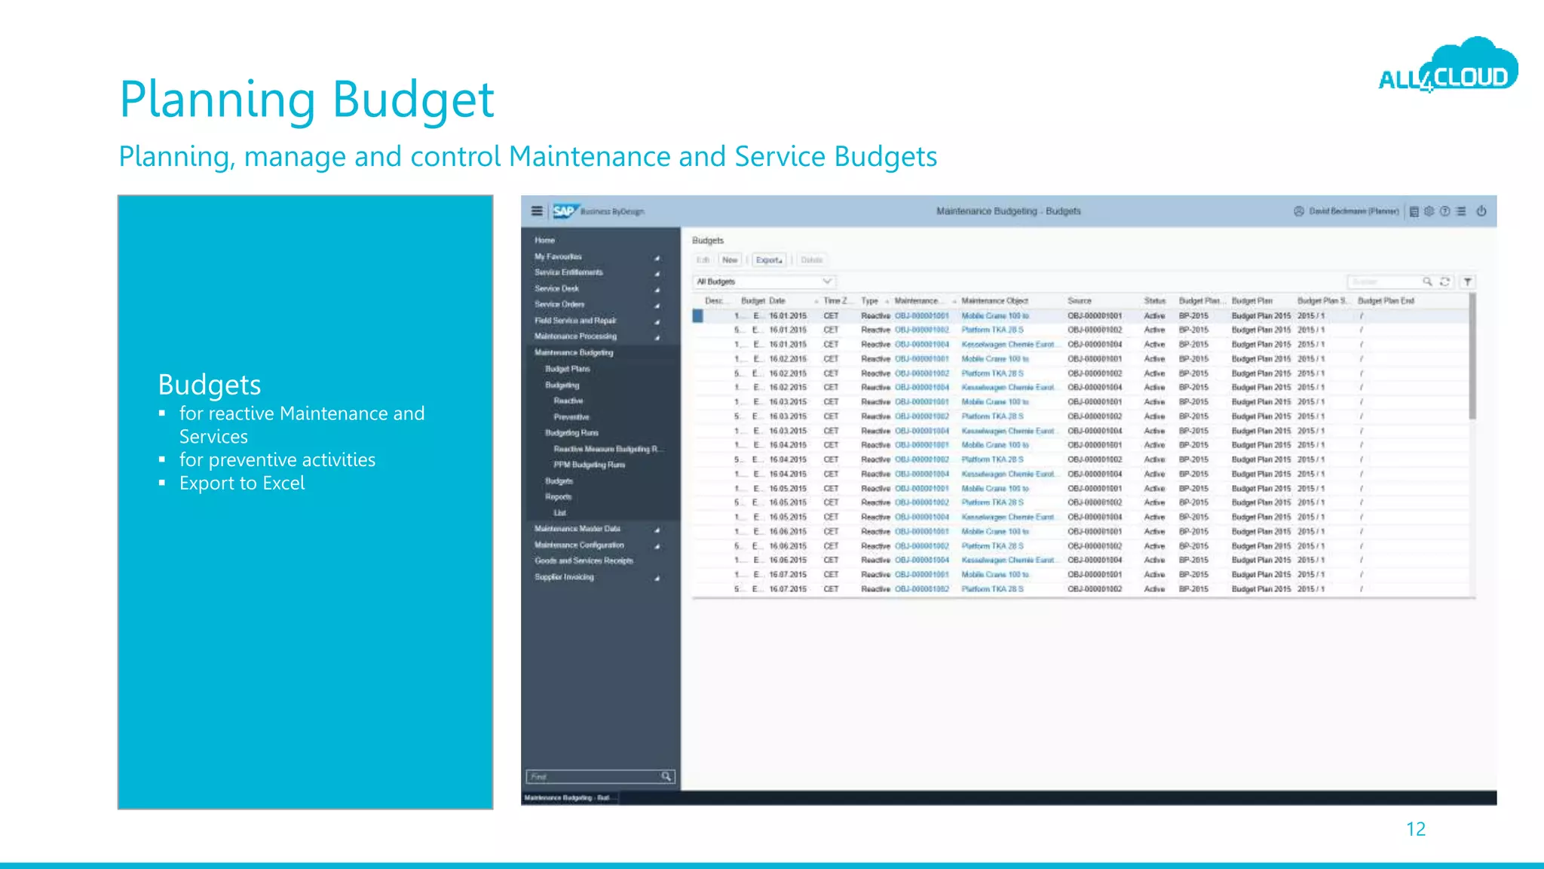Expand the Service Entitlements sidebar arrow
The width and height of the screenshot is (1544, 869).
coord(657,273)
